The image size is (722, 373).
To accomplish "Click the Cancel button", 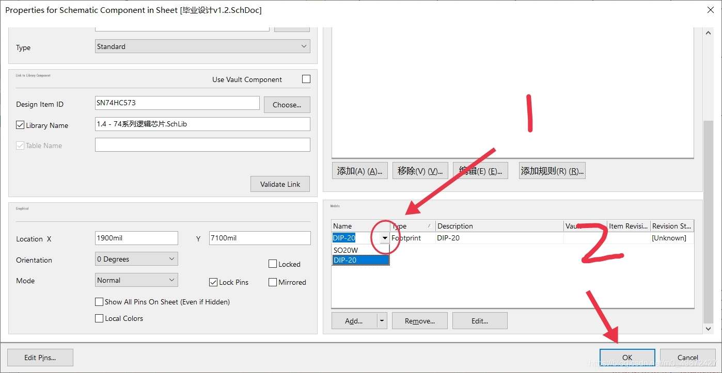I will coord(688,358).
